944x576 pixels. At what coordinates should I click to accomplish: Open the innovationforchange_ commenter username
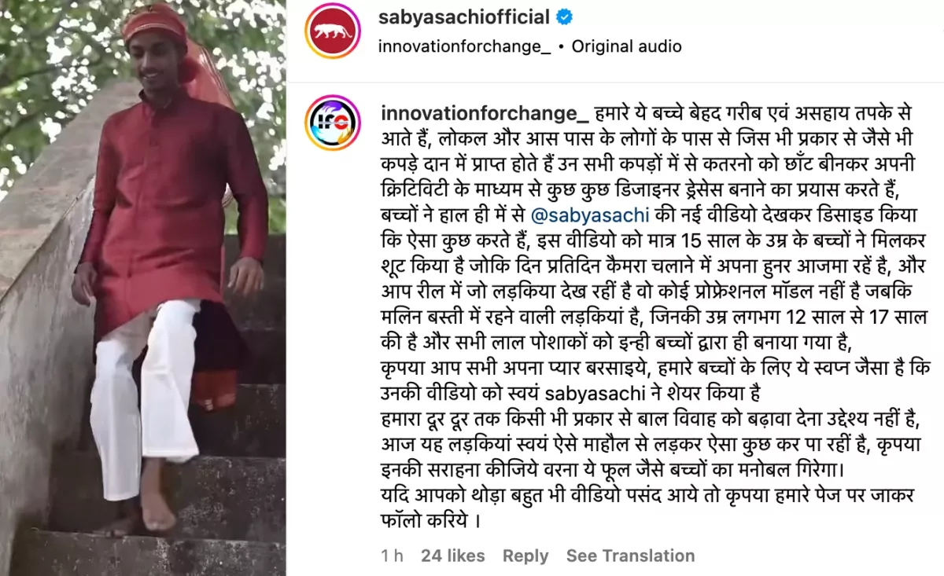click(x=484, y=114)
